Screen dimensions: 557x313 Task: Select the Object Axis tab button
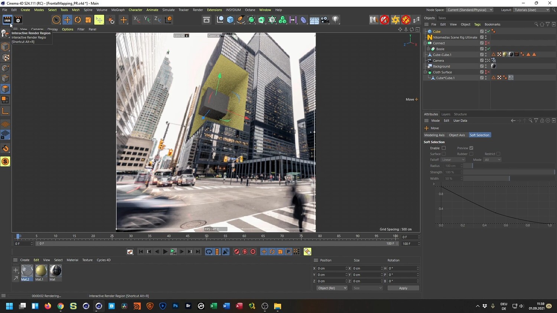[457, 135]
